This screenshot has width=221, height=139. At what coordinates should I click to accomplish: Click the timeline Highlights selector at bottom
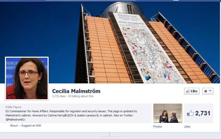click(109, 138)
